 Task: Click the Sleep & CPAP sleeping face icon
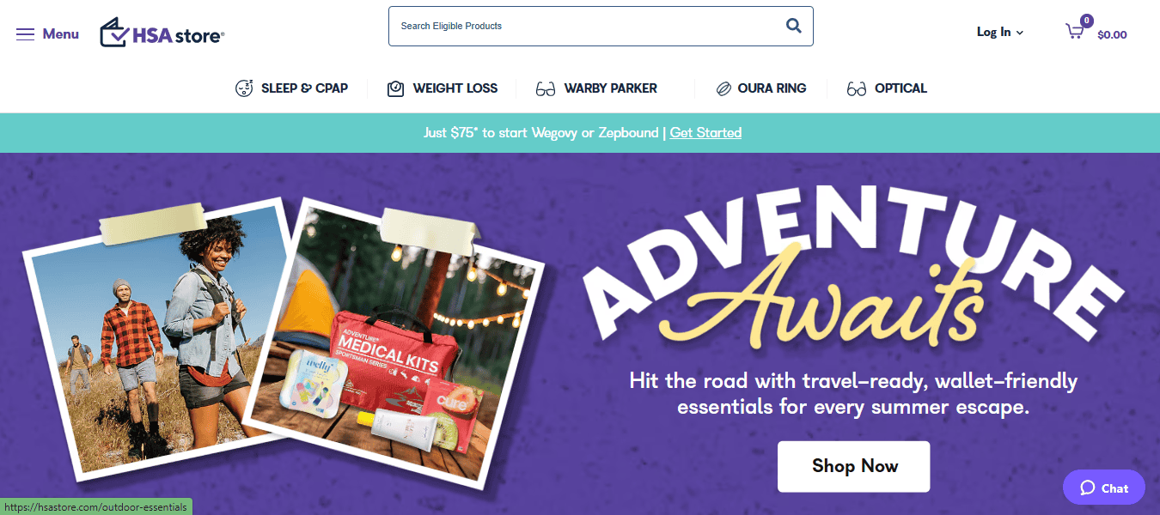pyautogui.click(x=244, y=88)
